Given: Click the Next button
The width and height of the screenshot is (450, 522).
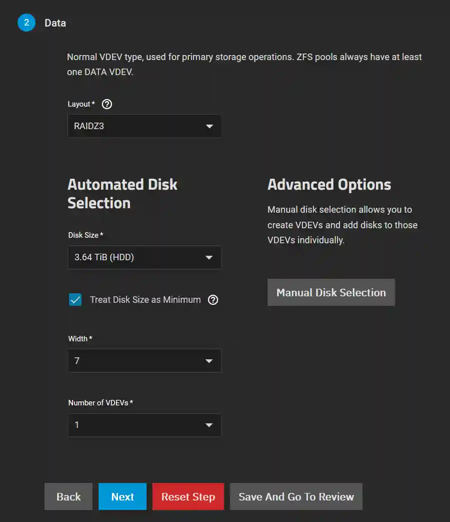Looking at the screenshot, I should click(x=122, y=496).
